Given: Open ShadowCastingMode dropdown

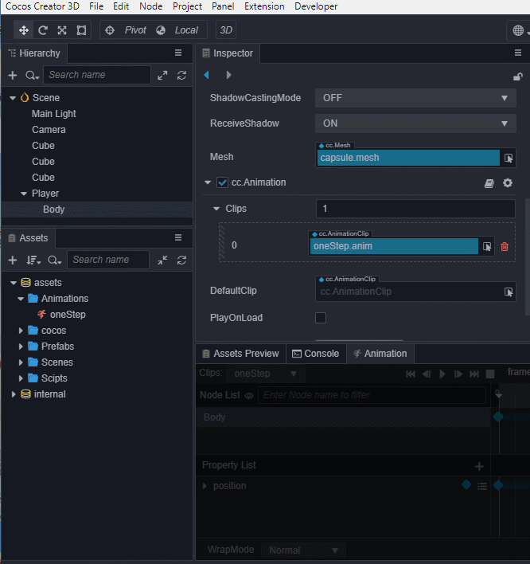Looking at the screenshot, I should pyautogui.click(x=415, y=98).
